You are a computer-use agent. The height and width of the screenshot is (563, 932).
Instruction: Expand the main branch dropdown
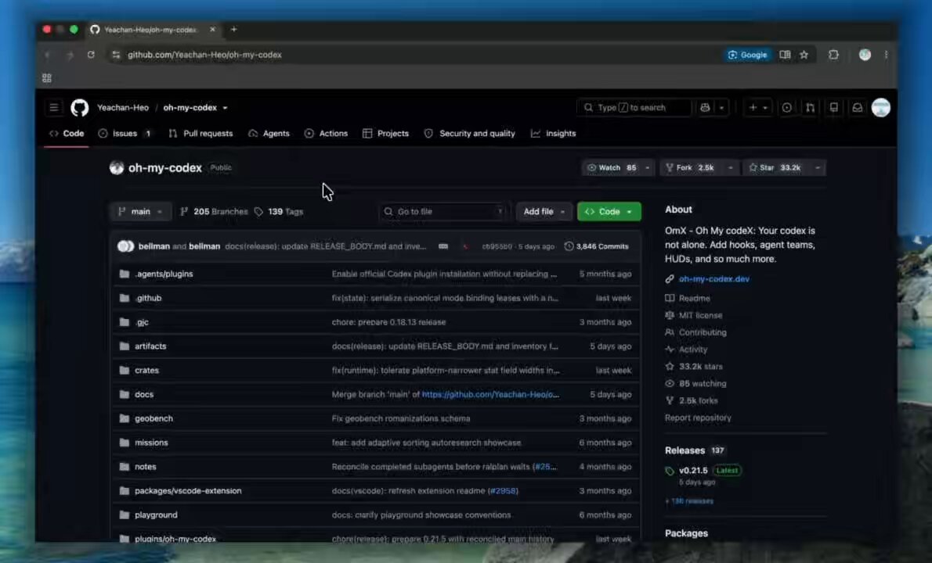click(140, 212)
